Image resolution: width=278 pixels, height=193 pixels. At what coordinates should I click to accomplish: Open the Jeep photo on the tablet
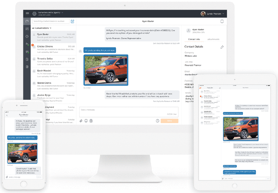[x=241, y=129]
